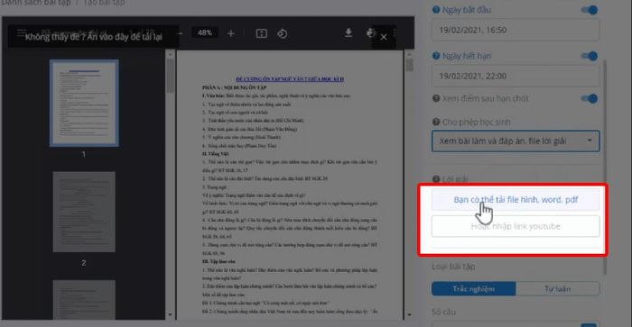Select the 'Tự luận' exercise type
The image size is (632, 327).
pyautogui.click(x=557, y=289)
